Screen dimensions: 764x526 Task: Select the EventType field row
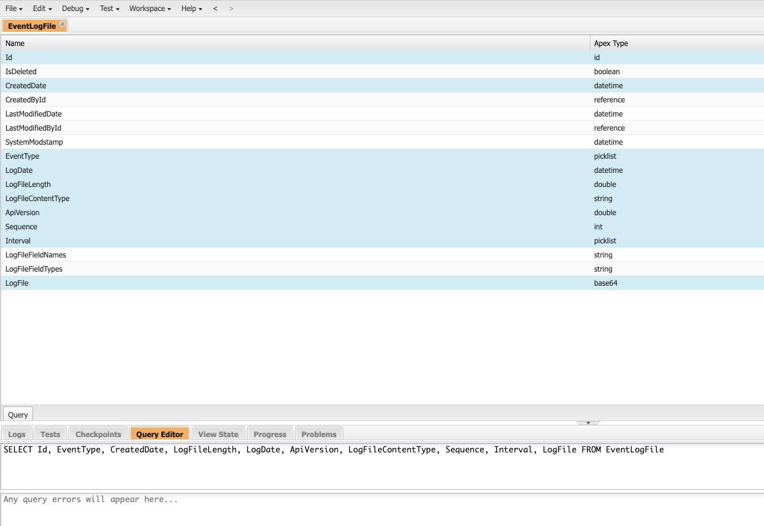[382, 156]
